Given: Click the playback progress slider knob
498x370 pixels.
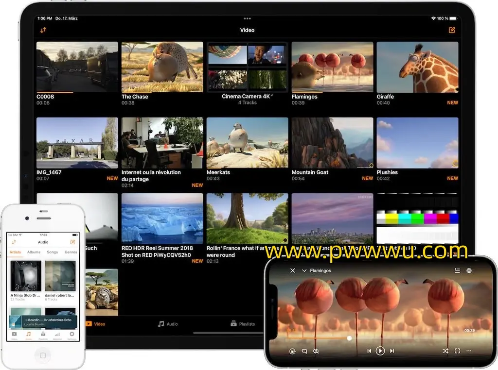Looking at the screenshot, I should [349, 338].
